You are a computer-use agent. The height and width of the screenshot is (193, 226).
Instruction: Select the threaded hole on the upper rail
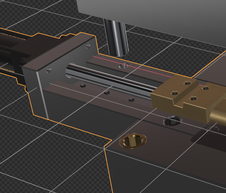pos(124,66)
